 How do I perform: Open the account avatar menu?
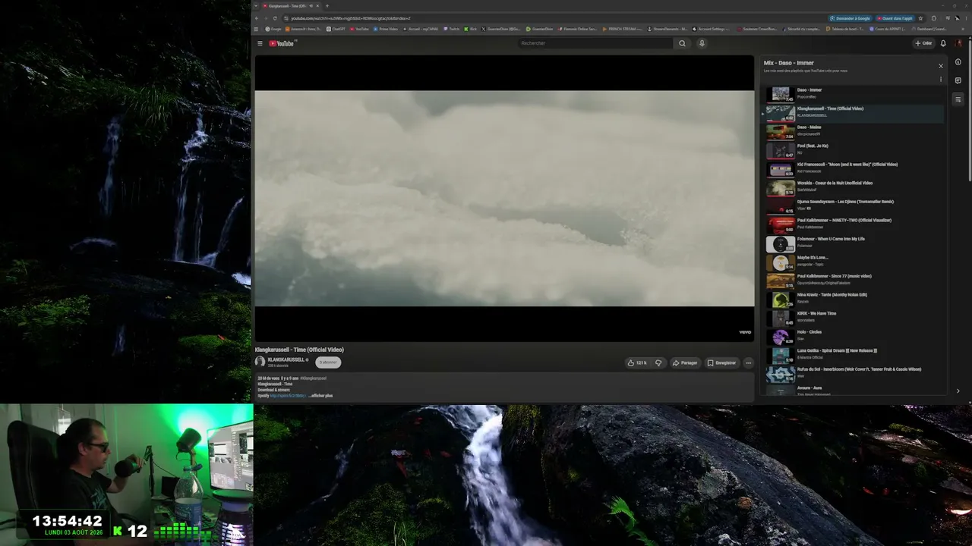pyautogui.click(x=958, y=43)
